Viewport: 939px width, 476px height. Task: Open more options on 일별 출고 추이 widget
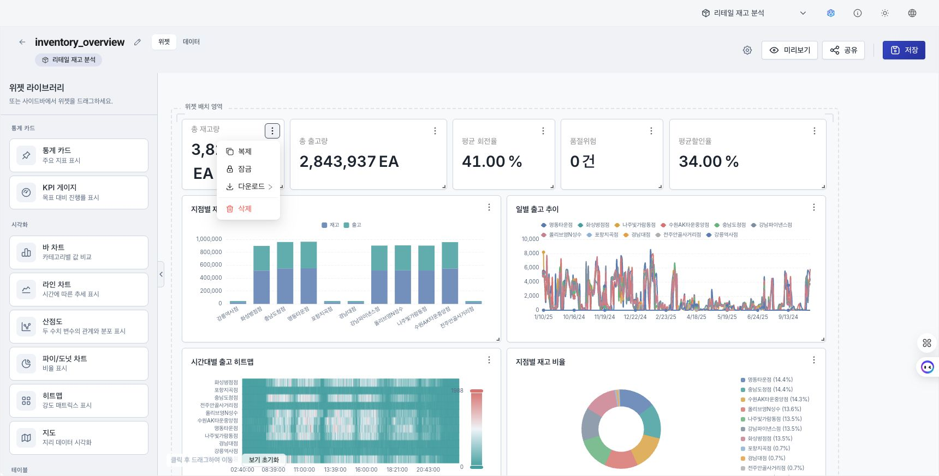pos(814,207)
